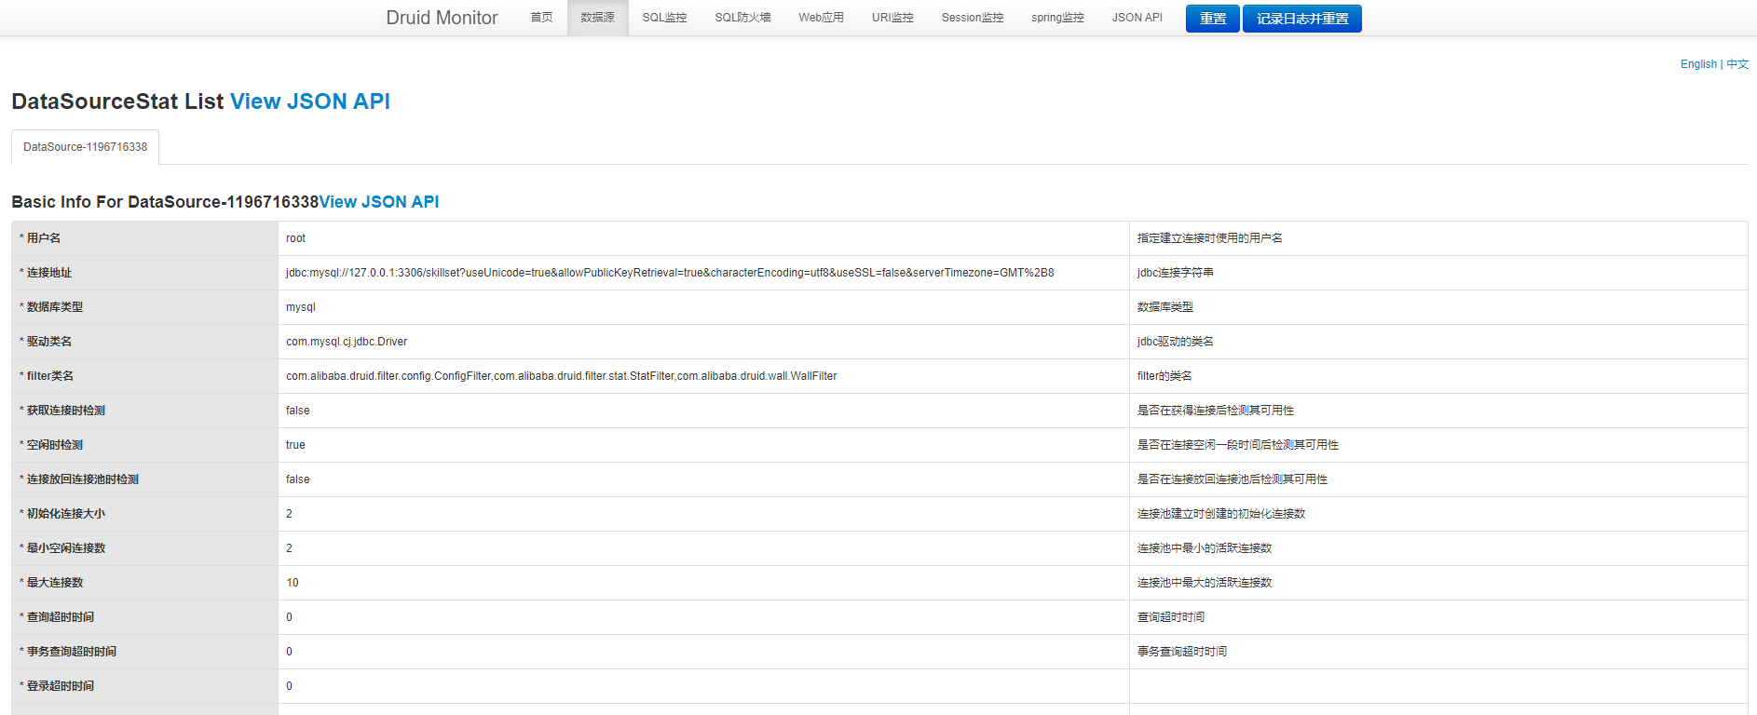Image resolution: width=1757 pixels, height=715 pixels.
Task: Switch language to 中文
Action: tap(1737, 64)
